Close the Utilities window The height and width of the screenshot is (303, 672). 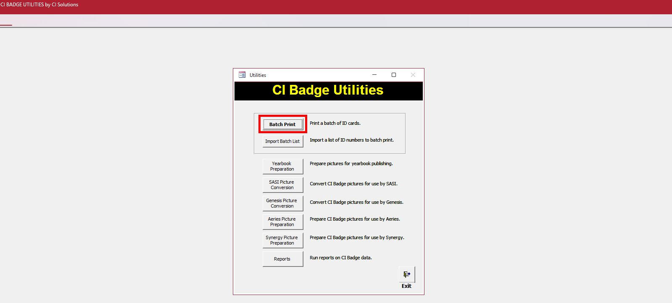(x=413, y=75)
